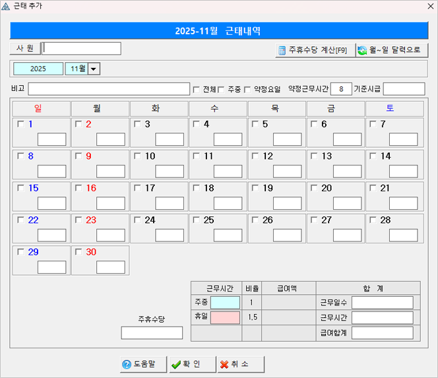Check the day 3 checkbox
The width and height of the screenshot is (438, 378).
click(x=137, y=124)
